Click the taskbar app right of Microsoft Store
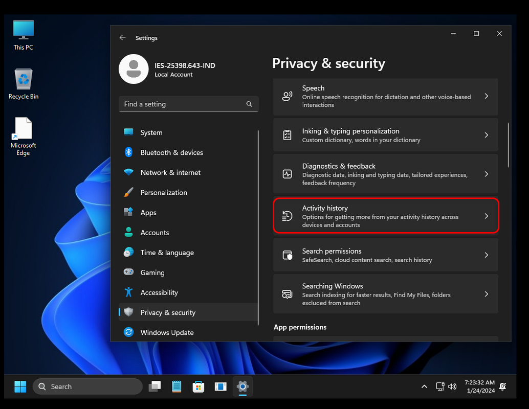 coord(221,387)
